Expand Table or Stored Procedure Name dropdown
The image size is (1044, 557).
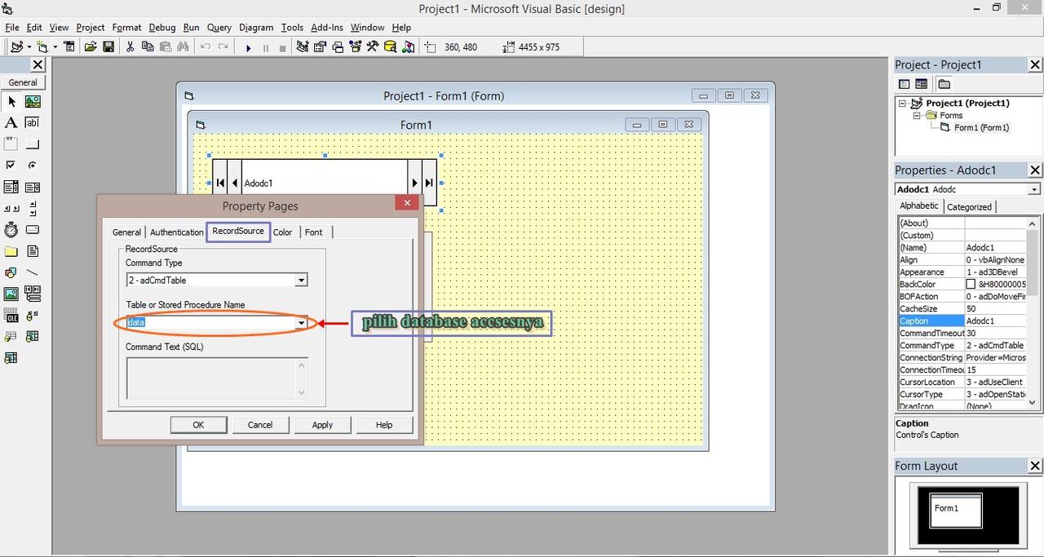click(301, 323)
